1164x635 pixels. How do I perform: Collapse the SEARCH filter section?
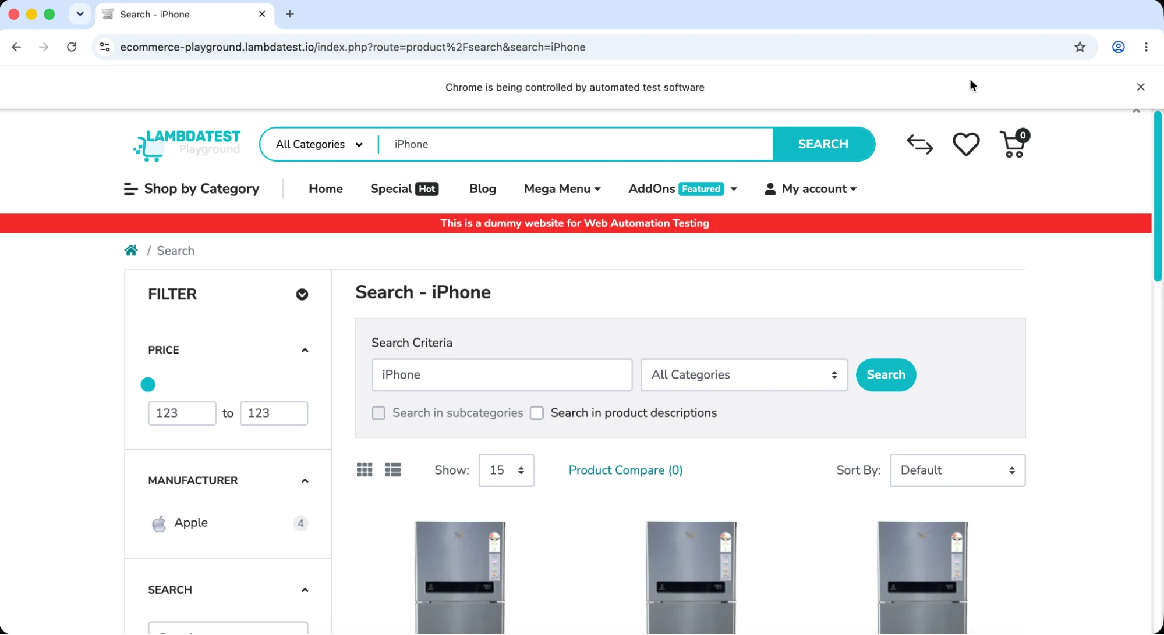[x=305, y=590]
